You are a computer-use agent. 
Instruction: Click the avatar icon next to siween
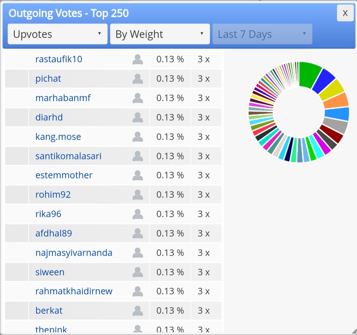click(138, 272)
